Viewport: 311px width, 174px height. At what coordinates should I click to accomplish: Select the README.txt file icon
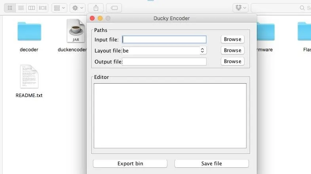[29, 77]
